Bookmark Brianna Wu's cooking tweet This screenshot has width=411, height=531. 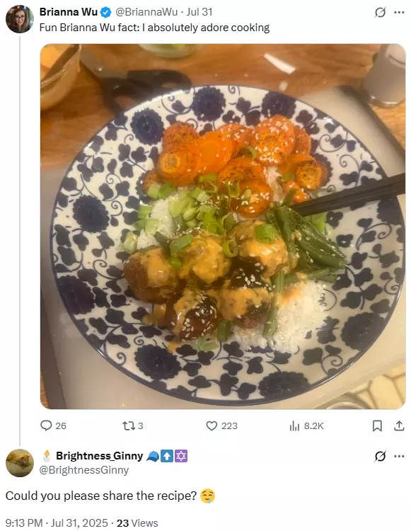[377, 426]
